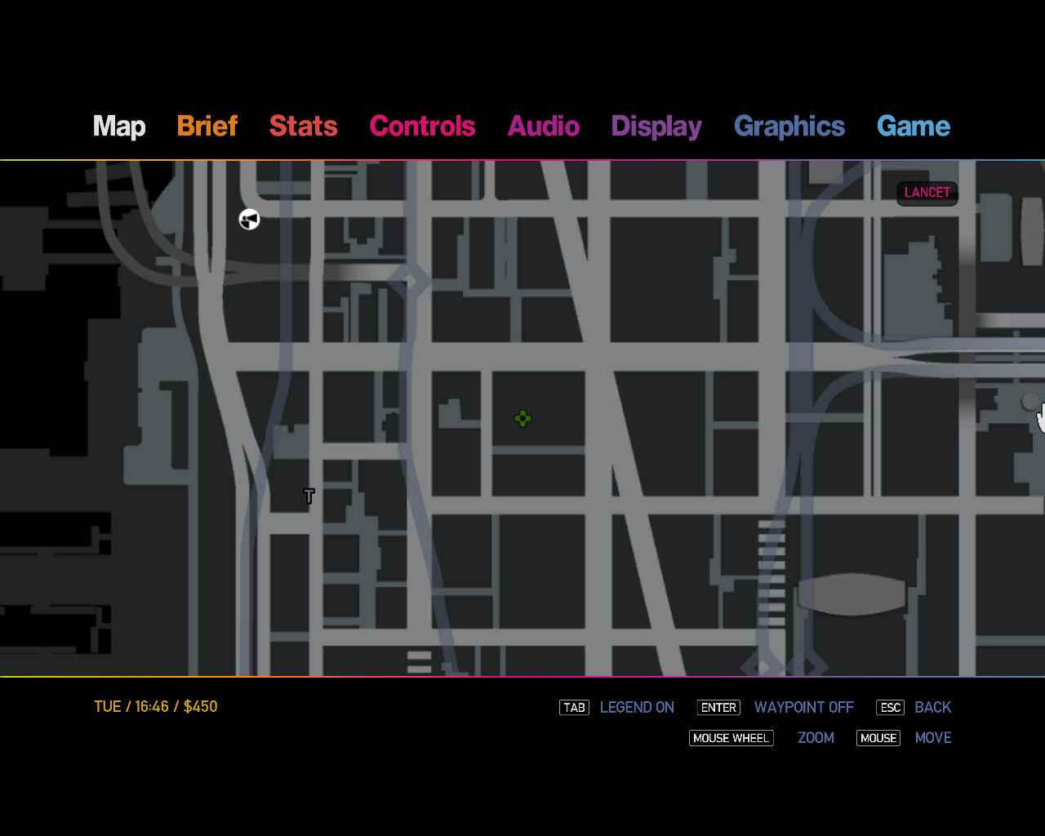1045x836 pixels.
Task: Click the green player position marker
Action: pos(522,419)
